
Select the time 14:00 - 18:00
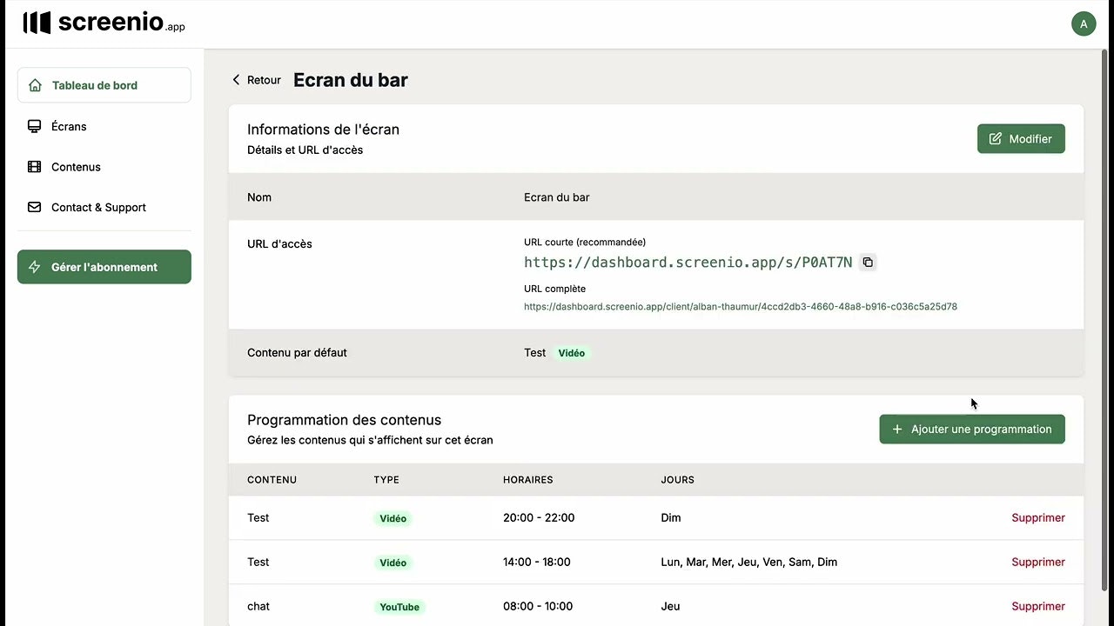537,562
